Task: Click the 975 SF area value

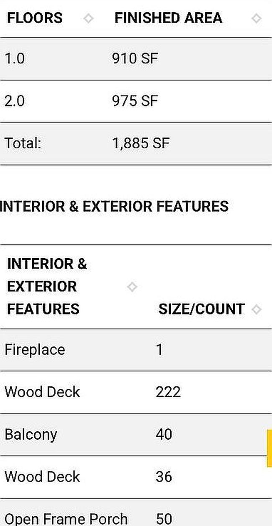Action: click(135, 101)
